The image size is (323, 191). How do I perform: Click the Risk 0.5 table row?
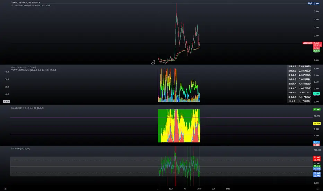(299, 79)
